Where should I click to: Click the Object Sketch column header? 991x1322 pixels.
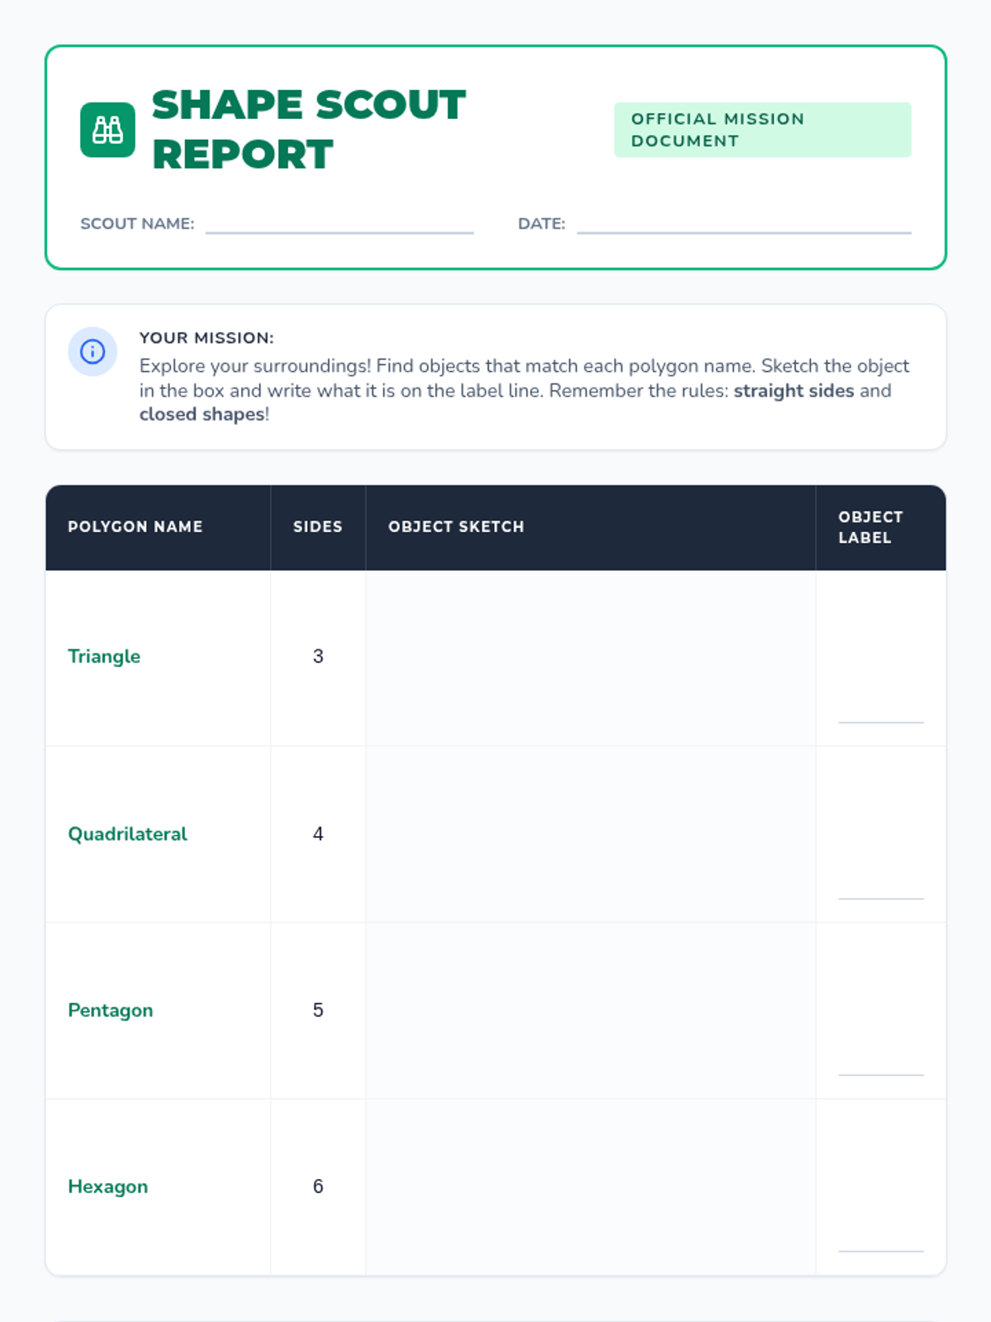457,527
